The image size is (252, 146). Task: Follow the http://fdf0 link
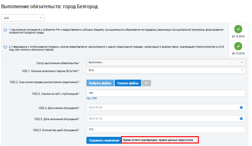(x=92, y=98)
